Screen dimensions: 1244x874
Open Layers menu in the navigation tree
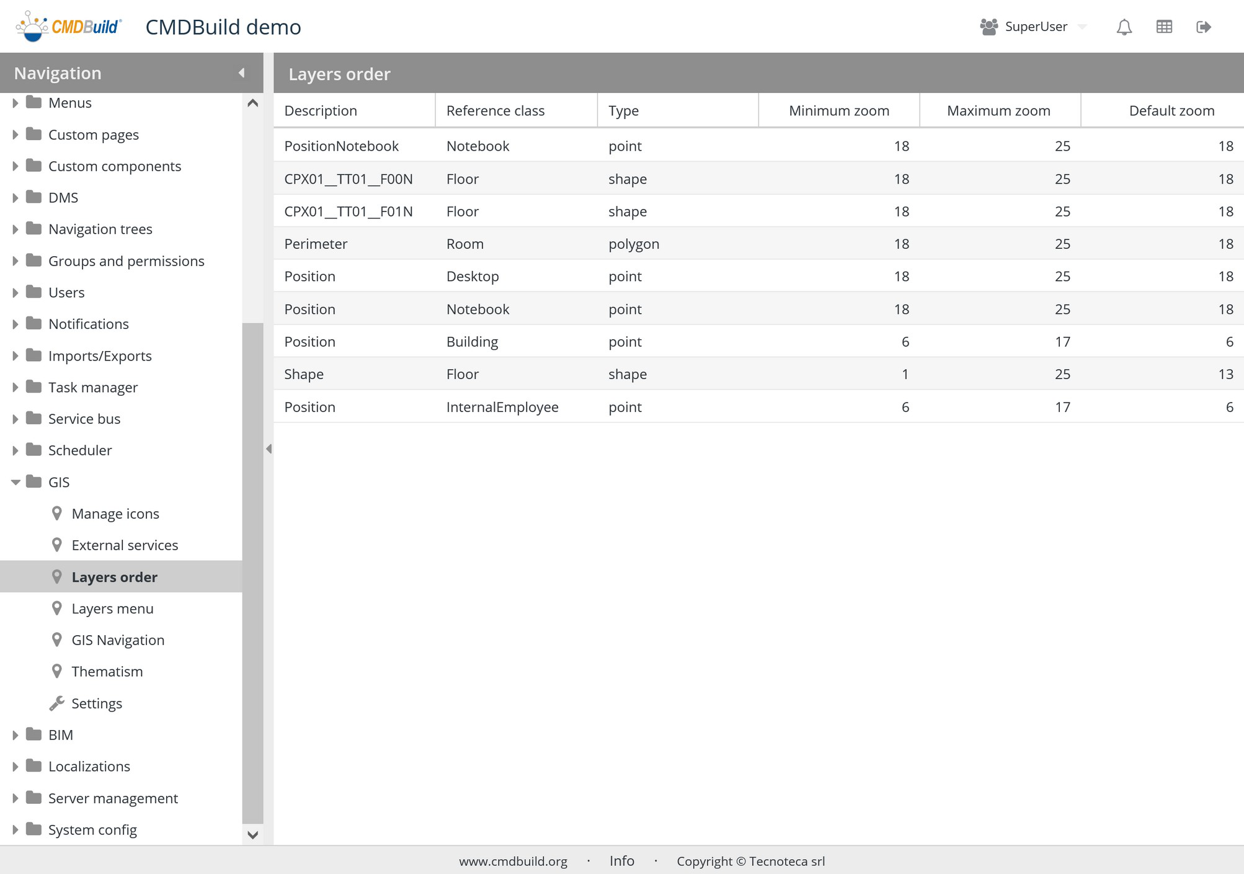point(112,609)
